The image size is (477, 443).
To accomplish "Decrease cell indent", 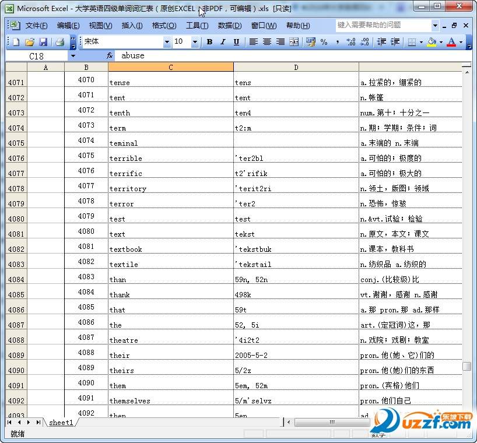I will pyautogui.click(x=381, y=42).
